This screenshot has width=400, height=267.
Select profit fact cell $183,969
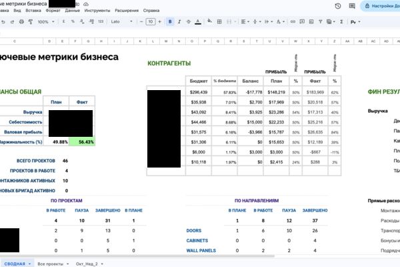click(x=315, y=92)
